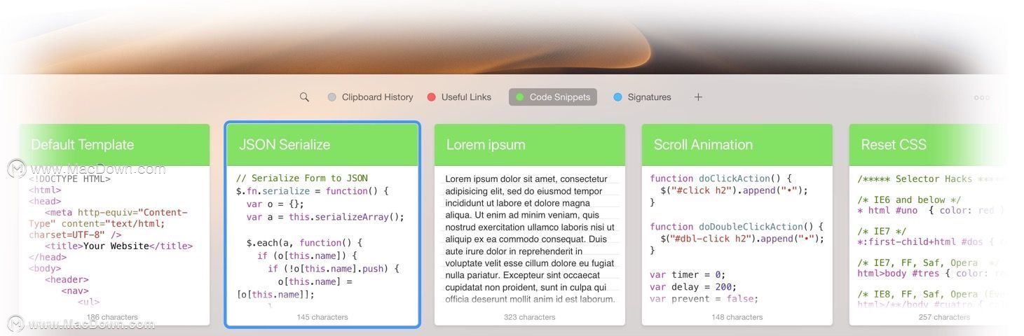Click "<header>" tag in Default Template
Screen dimensions: 1024x336
point(67,280)
